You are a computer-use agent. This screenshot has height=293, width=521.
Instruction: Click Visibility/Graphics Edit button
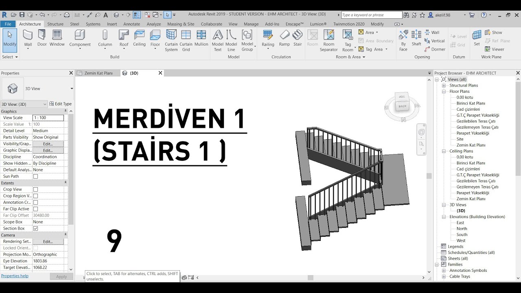pyautogui.click(x=48, y=144)
